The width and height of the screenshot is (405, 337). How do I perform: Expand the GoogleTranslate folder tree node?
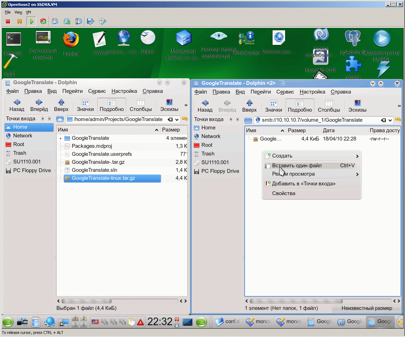[x=60, y=139]
